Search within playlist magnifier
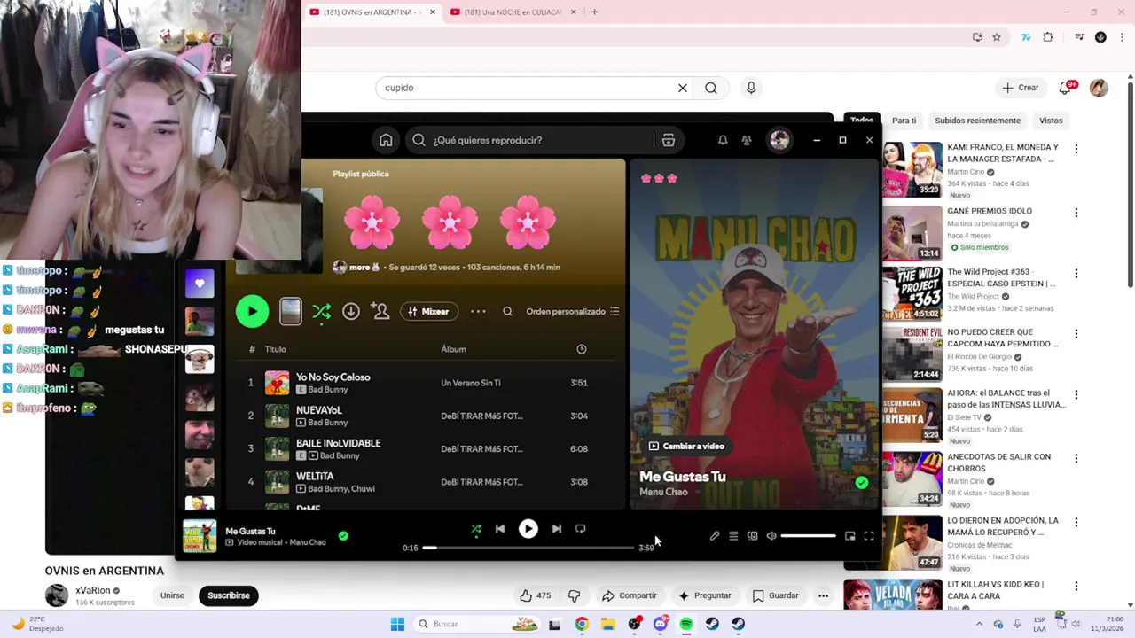 507,312
